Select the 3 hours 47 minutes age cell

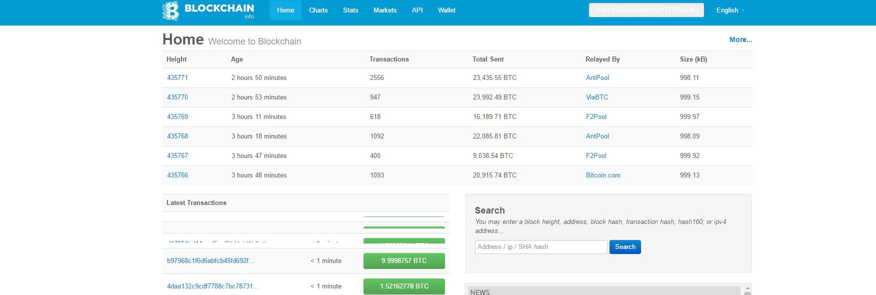[x=259, y=155]
